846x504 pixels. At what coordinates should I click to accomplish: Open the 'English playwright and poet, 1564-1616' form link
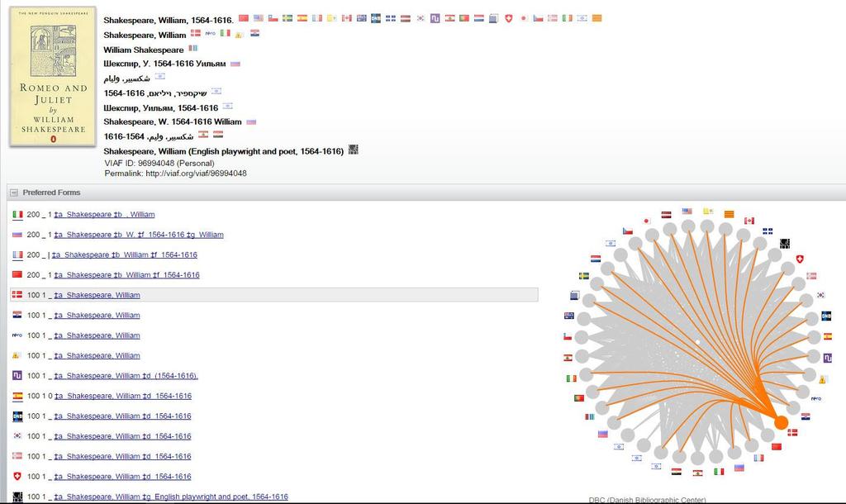[171, 497]
